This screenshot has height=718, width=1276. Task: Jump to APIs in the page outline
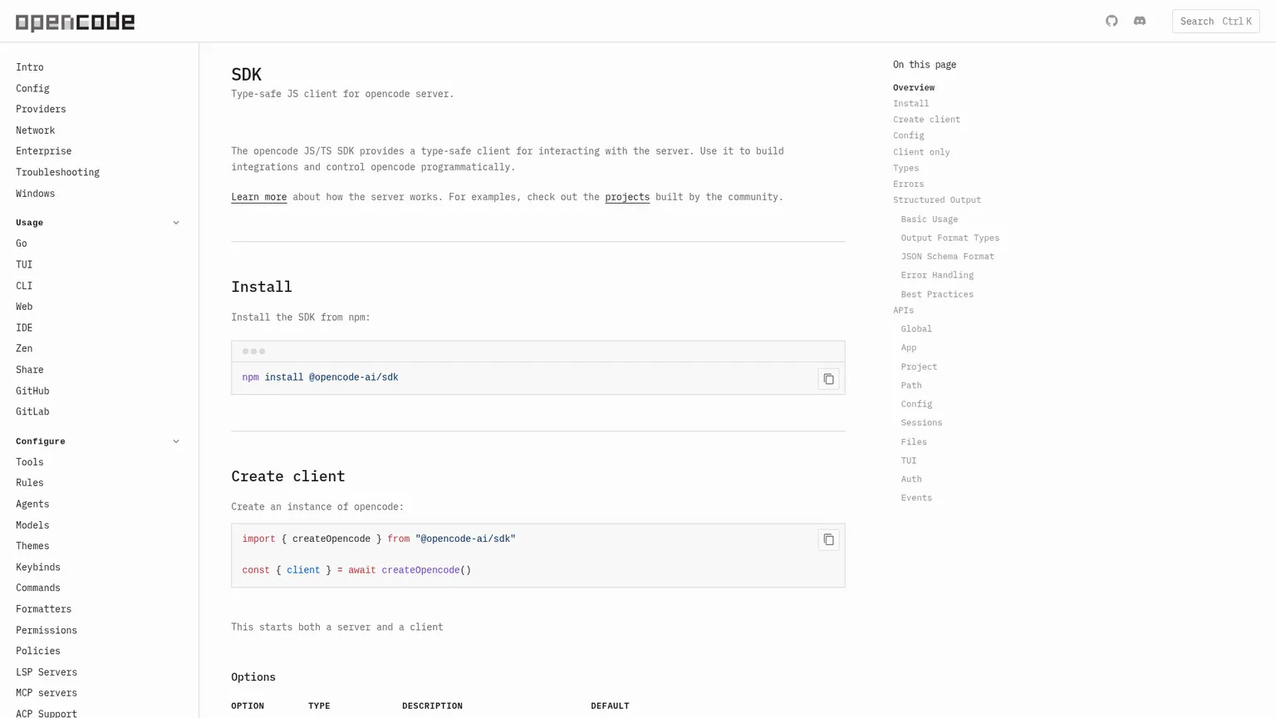point(903,310)
